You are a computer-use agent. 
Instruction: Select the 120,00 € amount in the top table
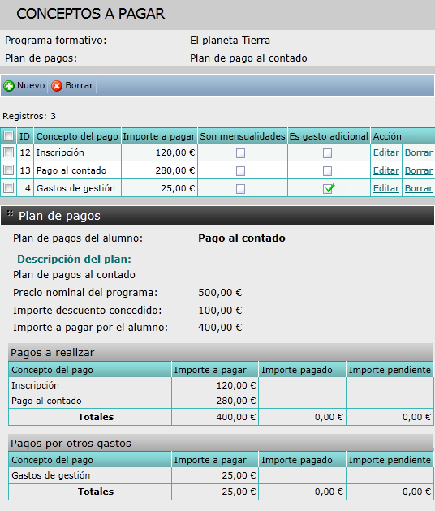tap(175, 152)
